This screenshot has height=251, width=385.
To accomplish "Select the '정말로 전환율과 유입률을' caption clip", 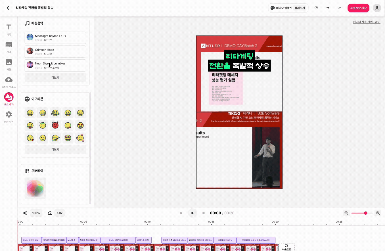I will tap(54, 240).
